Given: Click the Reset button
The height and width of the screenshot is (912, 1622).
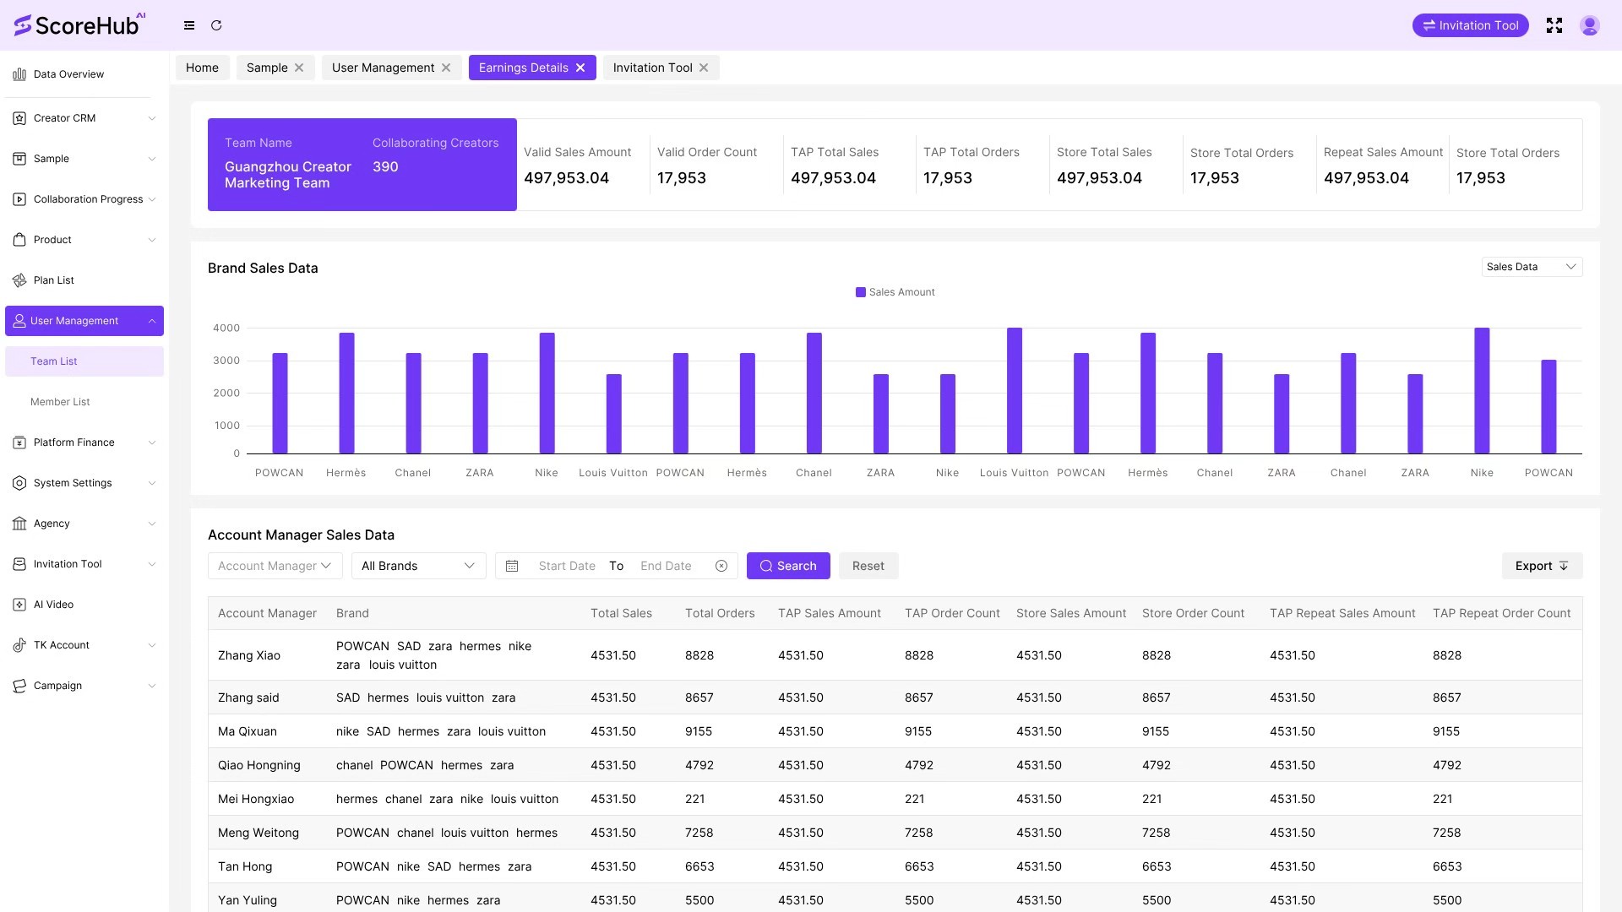Looking at the screenshot, I should [868, 566].
